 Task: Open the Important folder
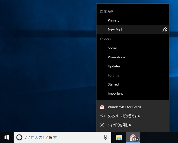133,93
